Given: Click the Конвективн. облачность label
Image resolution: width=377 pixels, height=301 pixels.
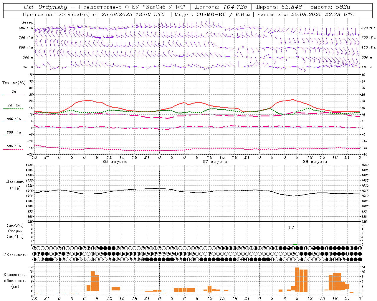Looking at the screenshot, I should coord(15,278).
